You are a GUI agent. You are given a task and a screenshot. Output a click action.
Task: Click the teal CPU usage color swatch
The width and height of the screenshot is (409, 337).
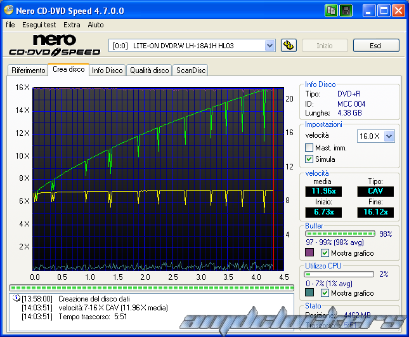(x=309, y=293)
